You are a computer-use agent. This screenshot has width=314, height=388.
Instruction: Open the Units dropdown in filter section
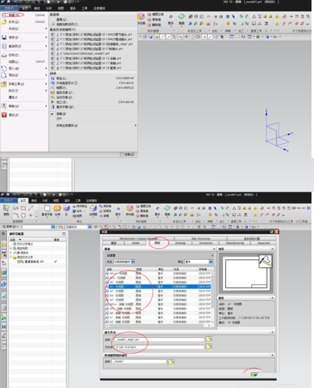(211, 262)
